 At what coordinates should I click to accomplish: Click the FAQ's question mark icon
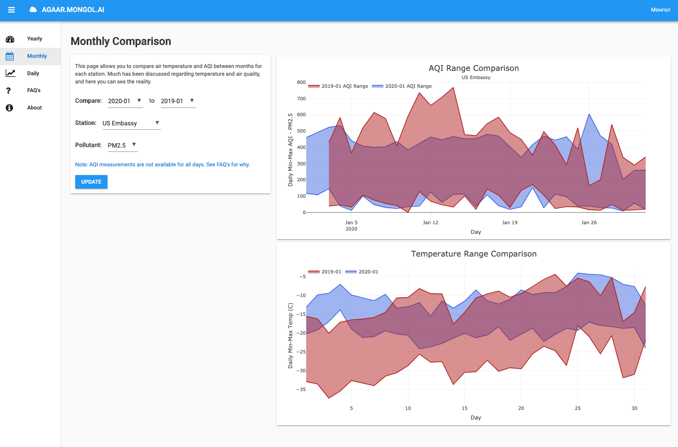[x=9, y=90]
